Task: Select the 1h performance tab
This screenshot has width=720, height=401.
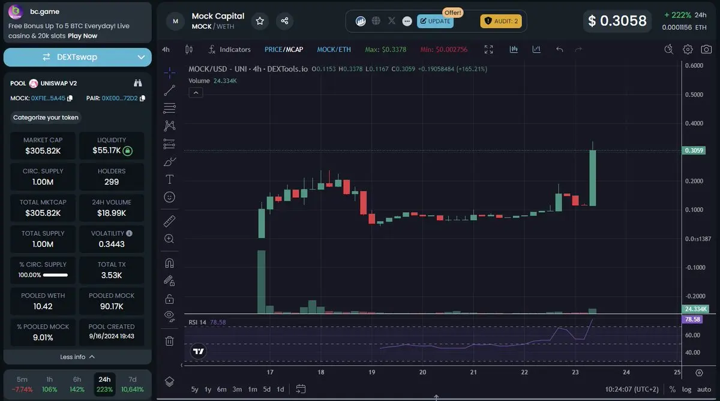Action: coord(49,384)
